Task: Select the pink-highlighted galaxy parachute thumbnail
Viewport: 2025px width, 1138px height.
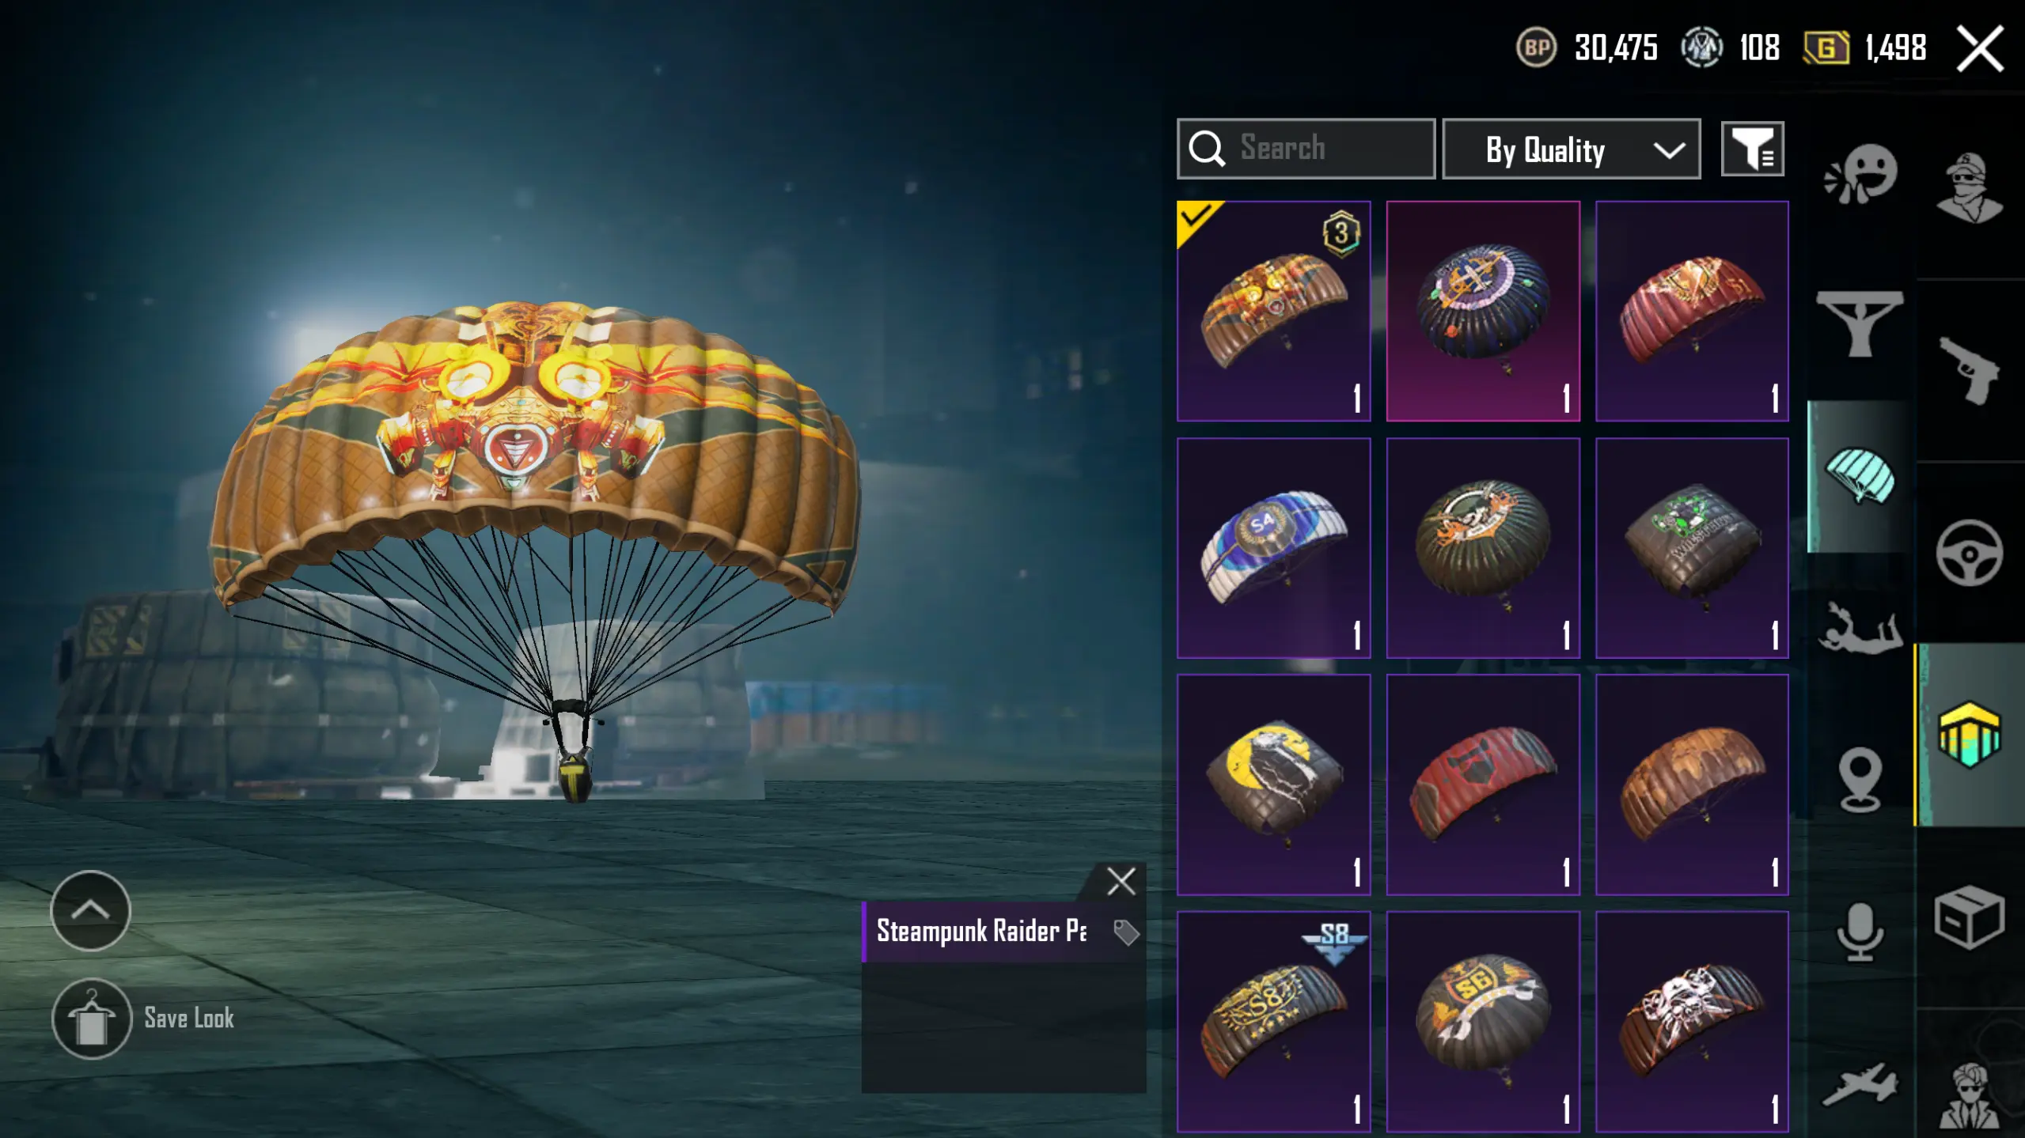Action: coord(1483,311)
